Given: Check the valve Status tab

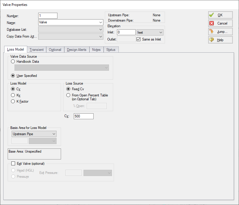Looking at the screenshot, I should coord(111,49).
